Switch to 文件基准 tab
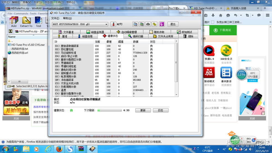This screenshot has height=153, width=272. (66, 32)
